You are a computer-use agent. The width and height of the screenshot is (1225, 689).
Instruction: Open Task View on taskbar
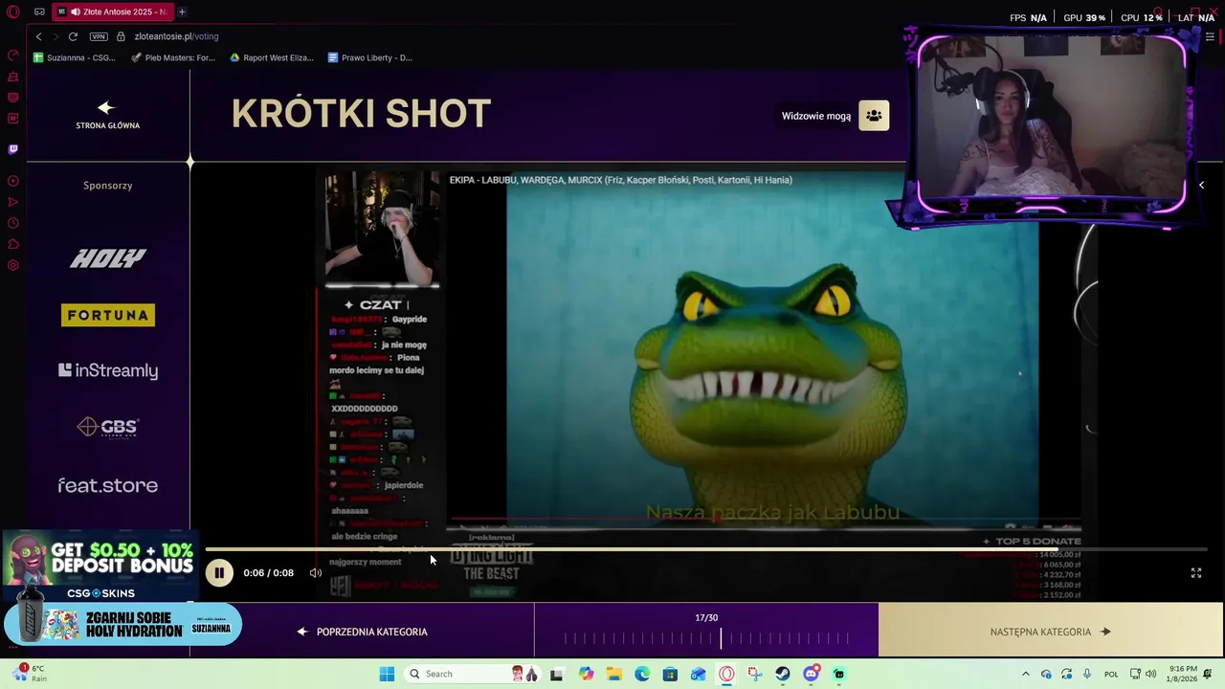556,674
